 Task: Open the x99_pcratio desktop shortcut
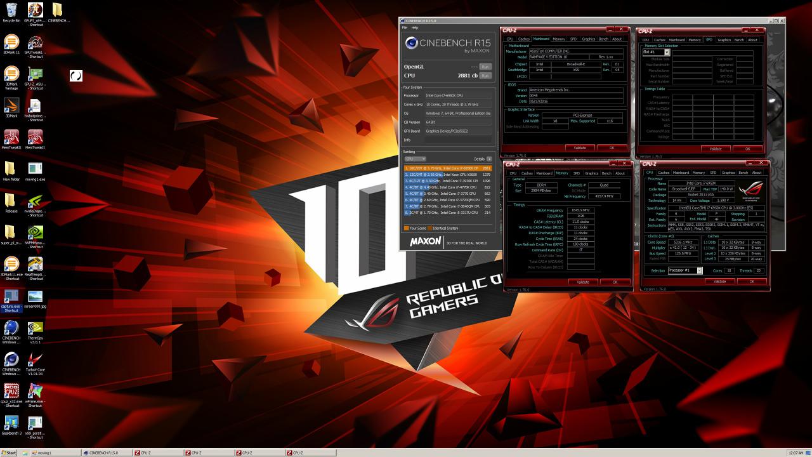(35, 427)
